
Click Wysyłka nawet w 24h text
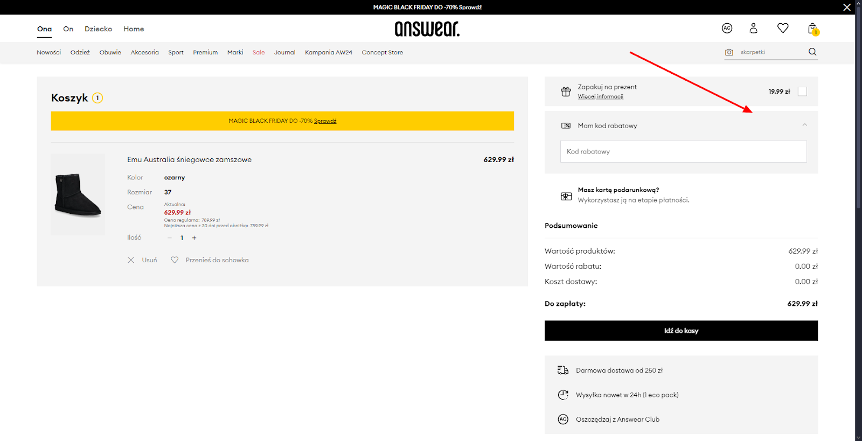(627, 395)
